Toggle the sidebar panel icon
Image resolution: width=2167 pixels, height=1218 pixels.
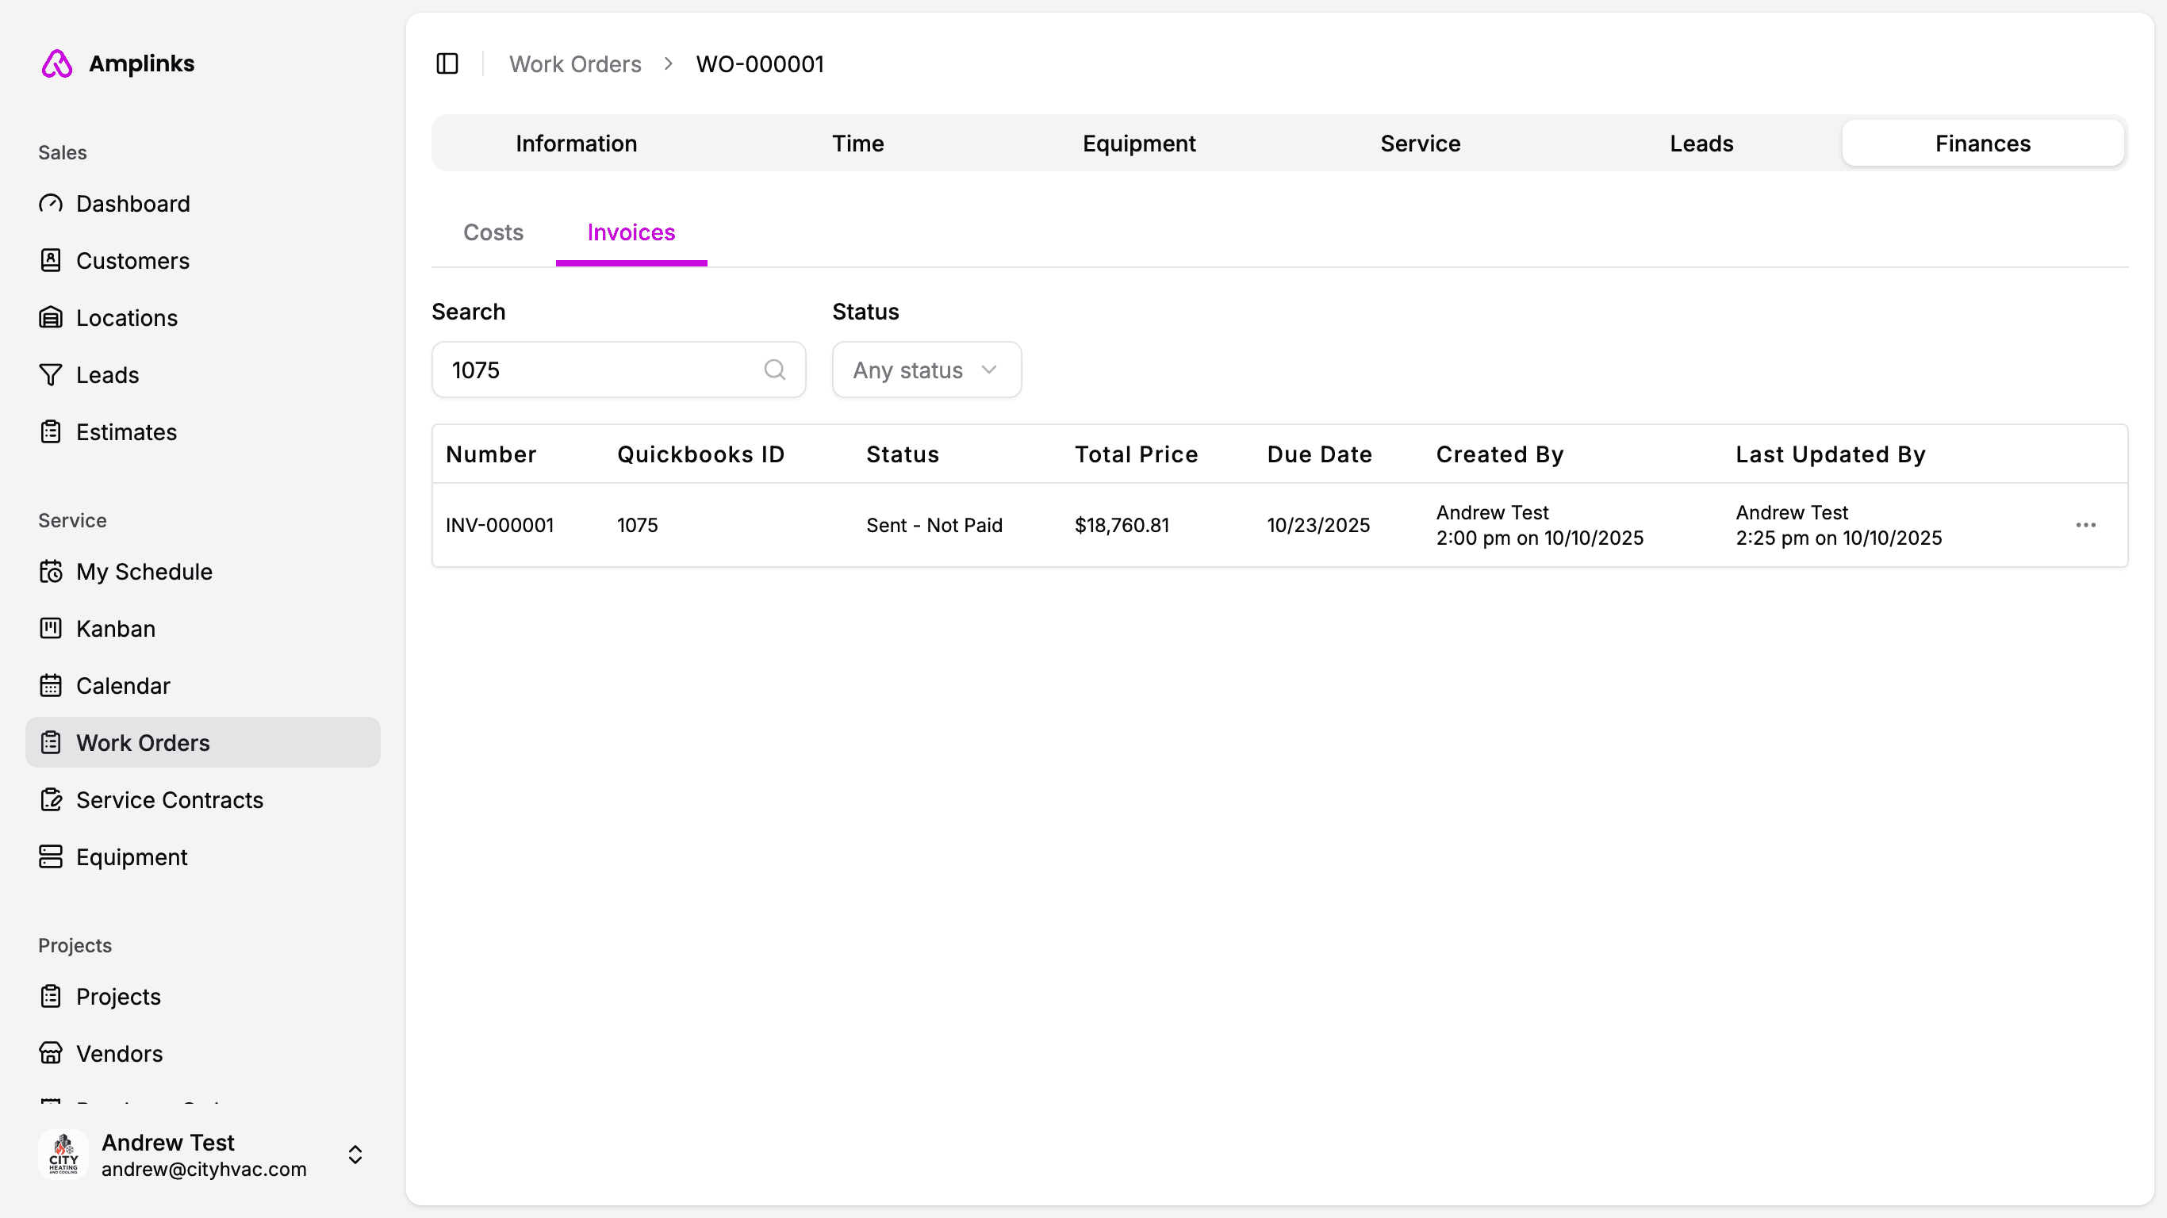point(447,64)
